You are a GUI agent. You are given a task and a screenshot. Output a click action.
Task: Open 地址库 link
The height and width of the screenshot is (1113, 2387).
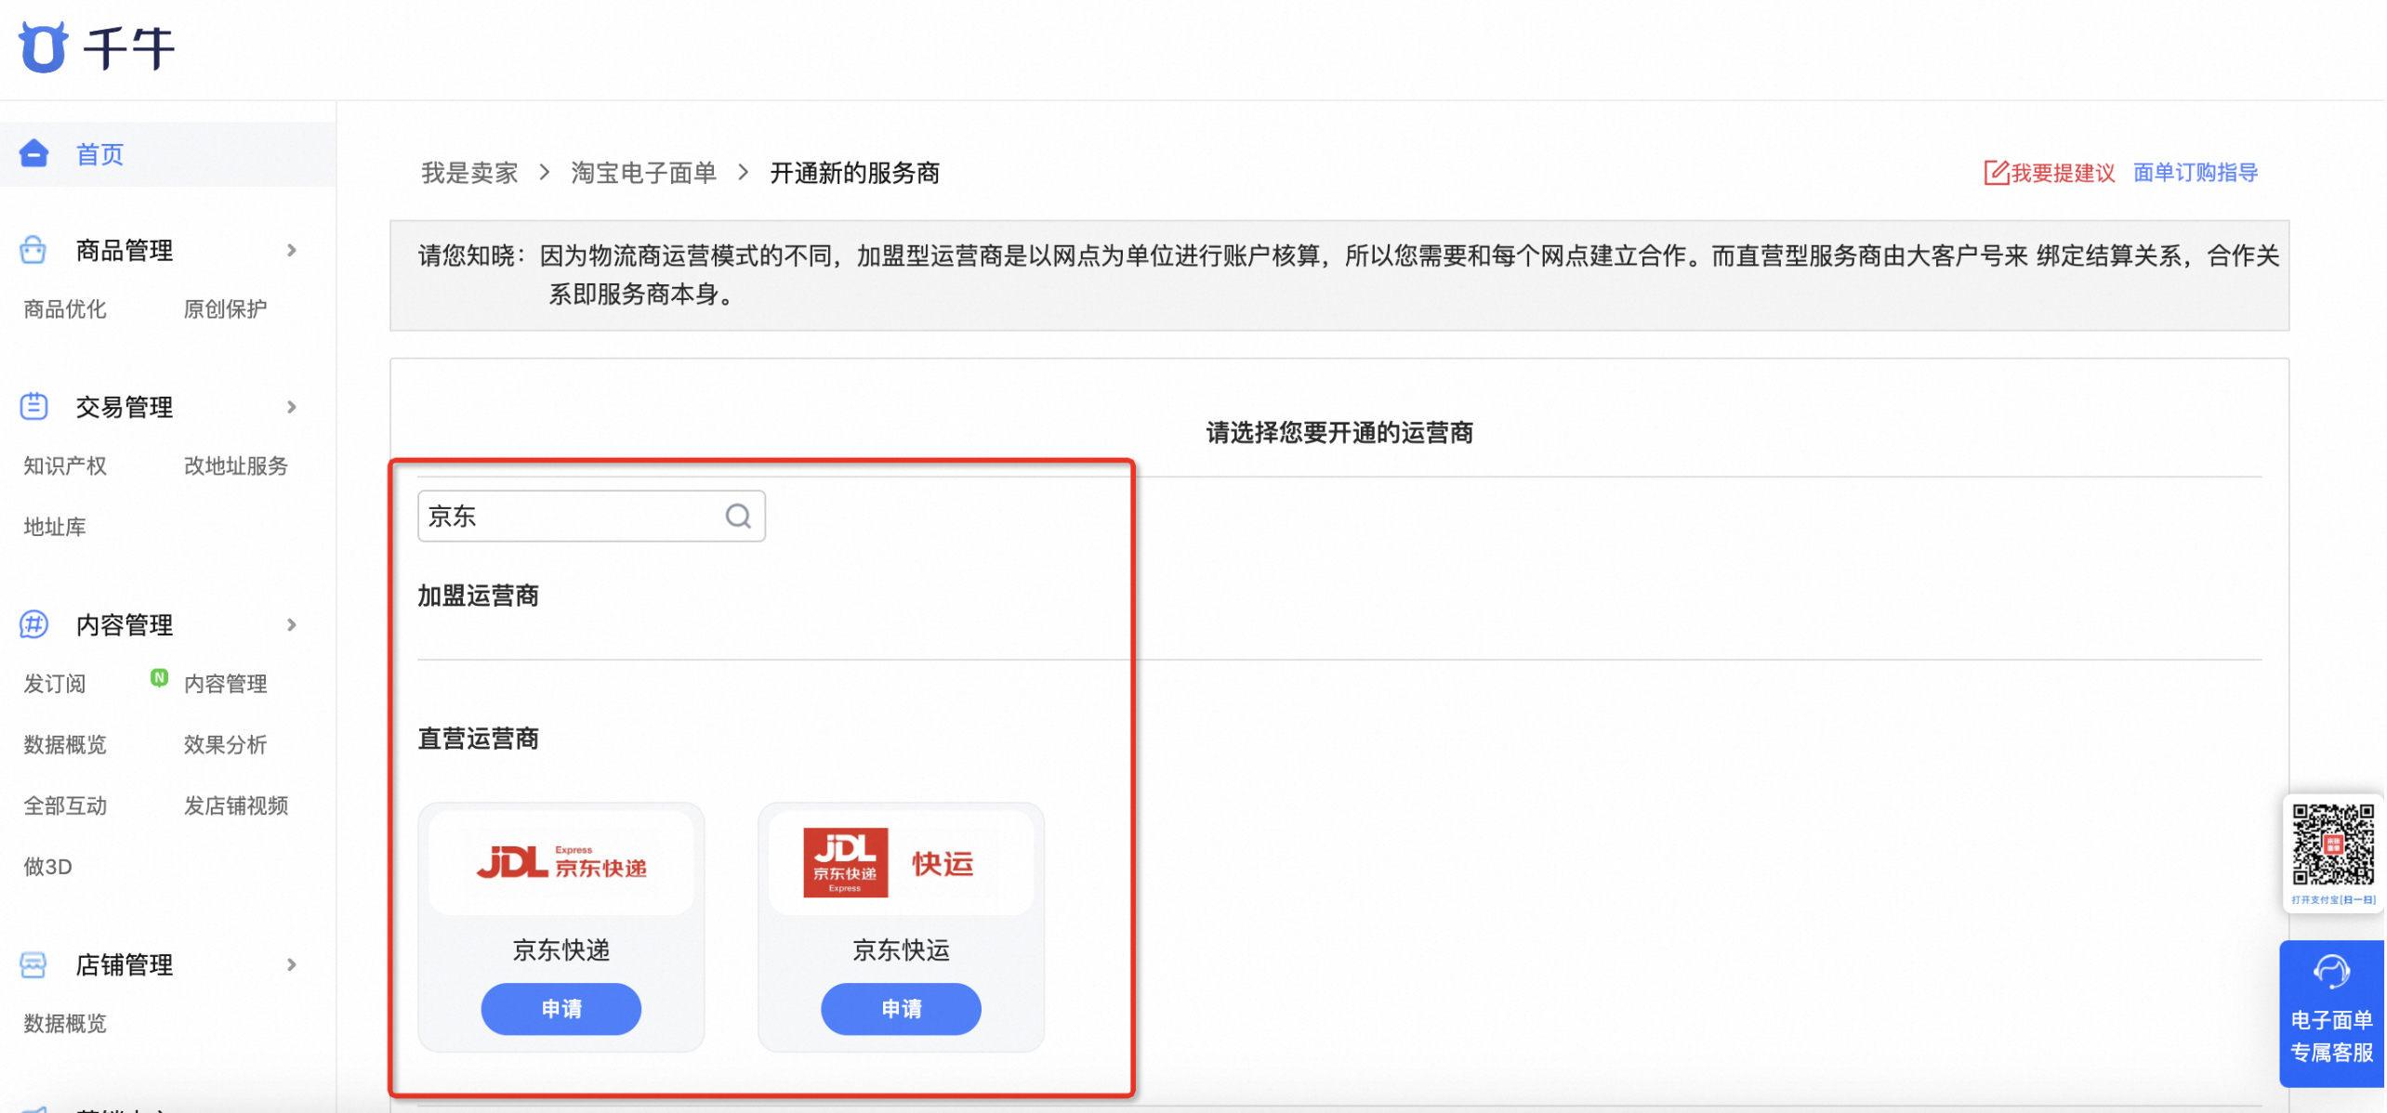pos(55,528)
